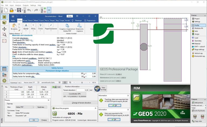207x127 pixels.
Task: Select the Zoom magnifier tool
Action: click(4, 35)
